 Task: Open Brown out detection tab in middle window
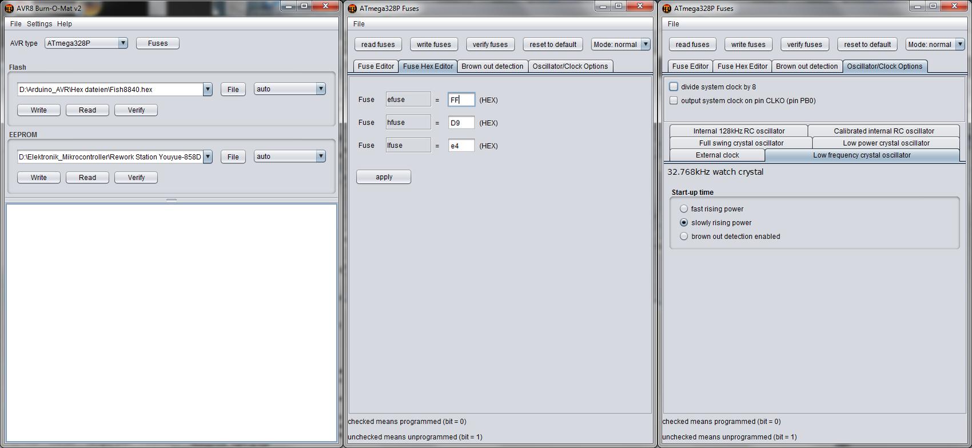(x=492, y=66)
